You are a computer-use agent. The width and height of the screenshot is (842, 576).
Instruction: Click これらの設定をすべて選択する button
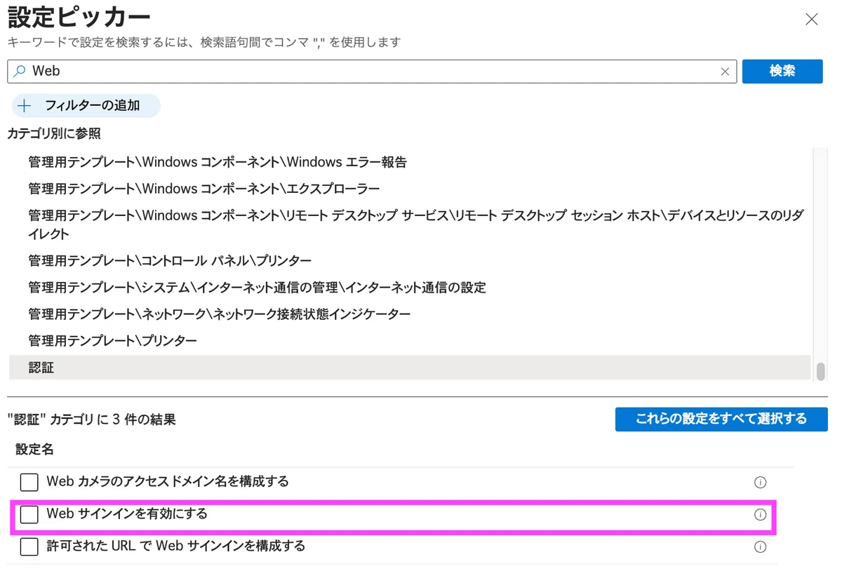coord(721,419)
